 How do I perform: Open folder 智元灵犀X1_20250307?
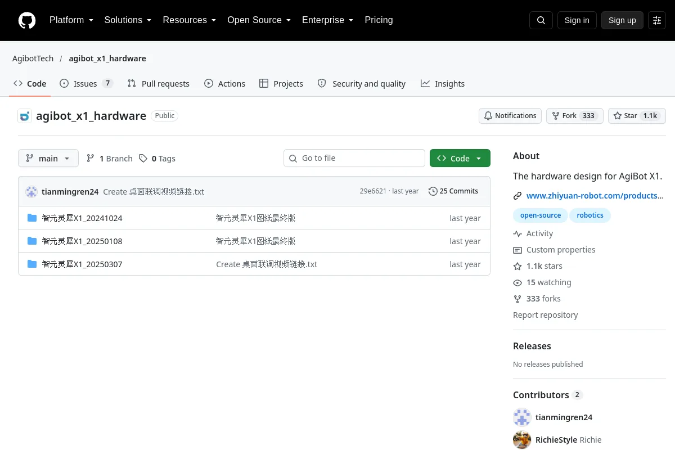click(x=82, y=264)
